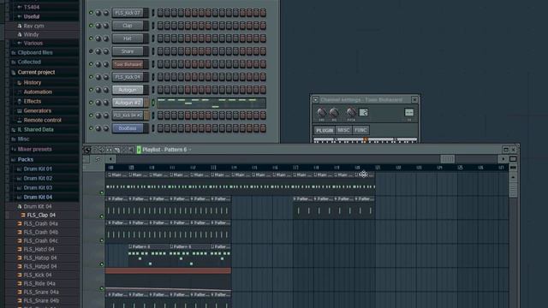548x308 pixels.
Task: Click the Channel settings pitch knob
Action: point(351,112)
